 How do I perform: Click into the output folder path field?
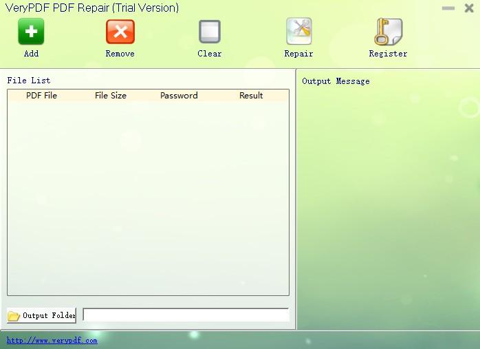pos(186,315)
